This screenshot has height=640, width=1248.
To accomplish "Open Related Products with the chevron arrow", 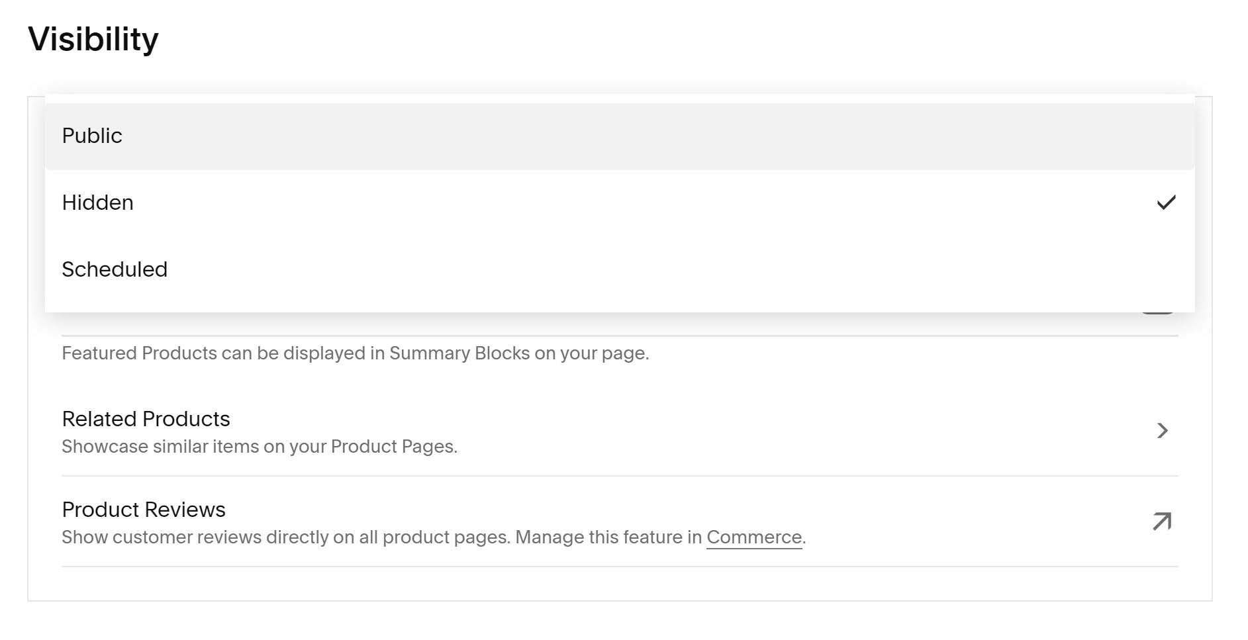I will 1163,431.
